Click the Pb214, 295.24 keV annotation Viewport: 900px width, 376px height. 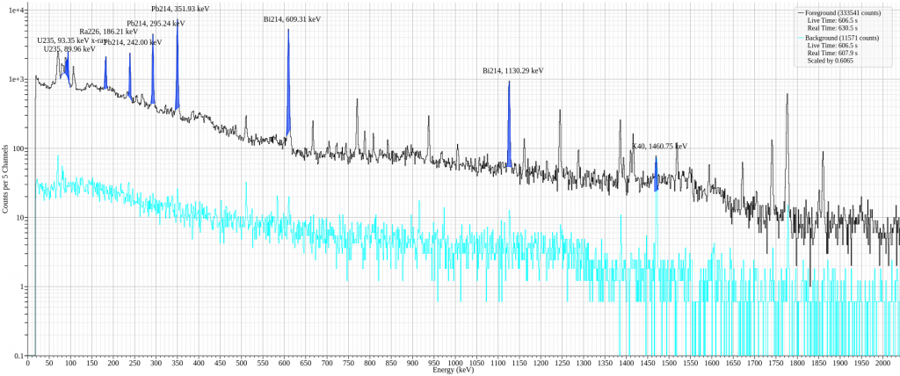coord(156,23)
